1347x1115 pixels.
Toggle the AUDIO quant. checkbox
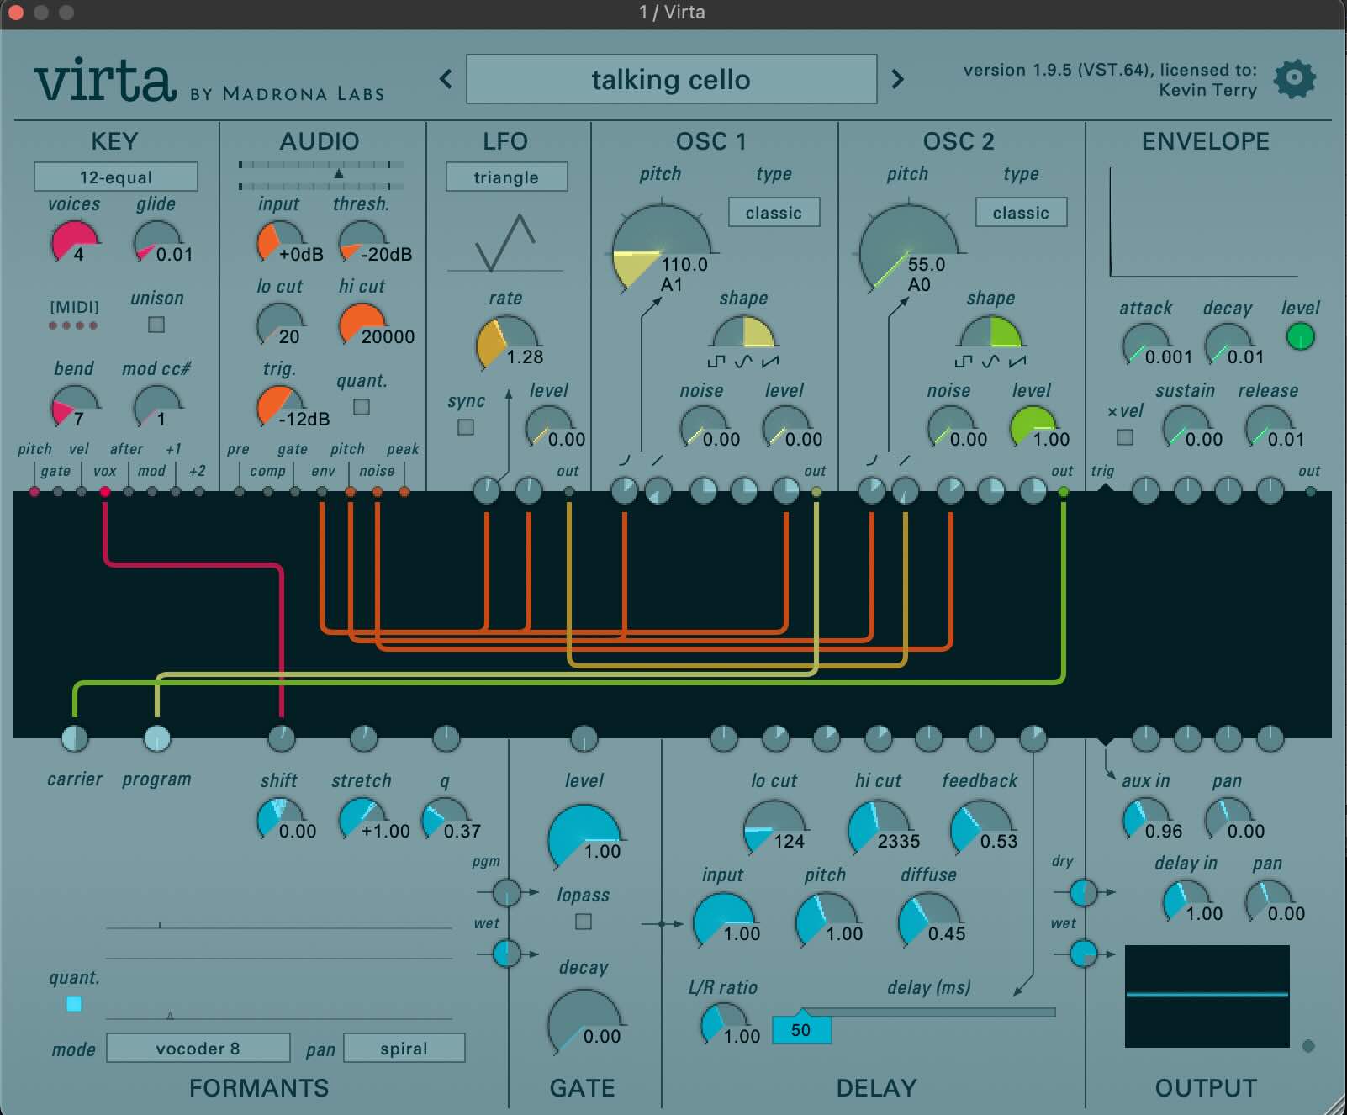click(x=362, y=407)
